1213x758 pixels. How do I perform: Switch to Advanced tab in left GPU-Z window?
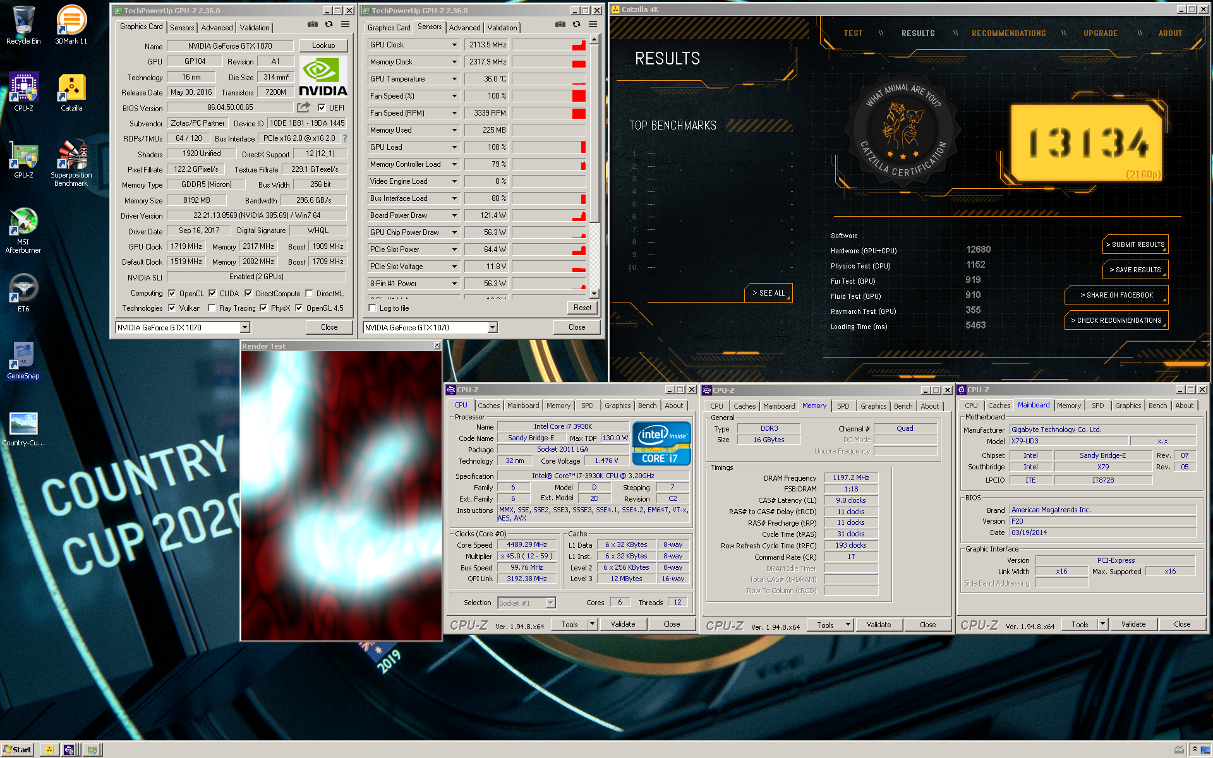[x=217, y=28]
